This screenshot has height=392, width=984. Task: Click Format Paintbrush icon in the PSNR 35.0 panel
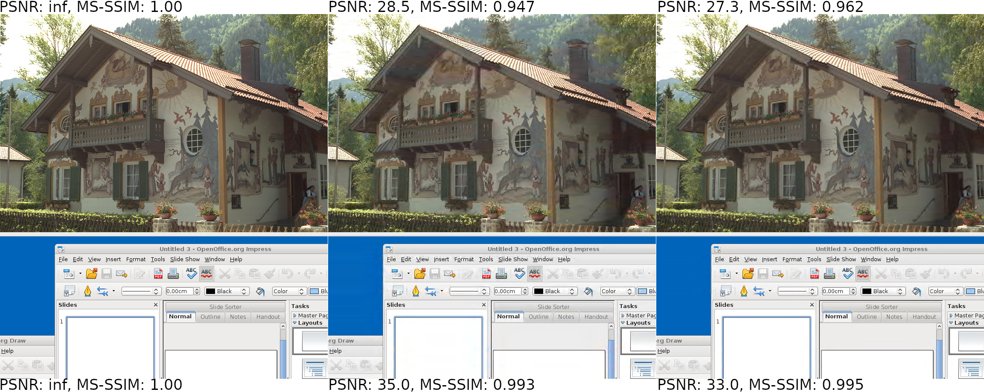598,273
